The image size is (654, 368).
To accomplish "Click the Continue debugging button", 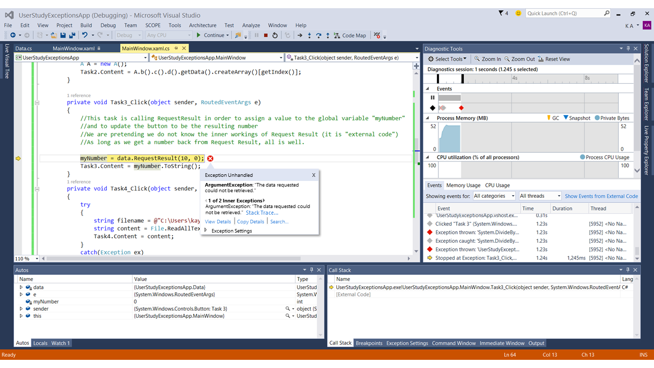I will tap(211, 35).
